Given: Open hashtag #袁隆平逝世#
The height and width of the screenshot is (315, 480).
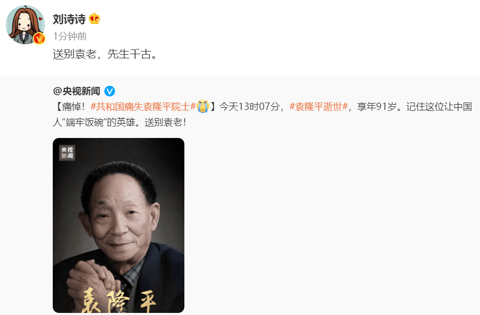Looking at the screenshot, I should click(319, 107).
